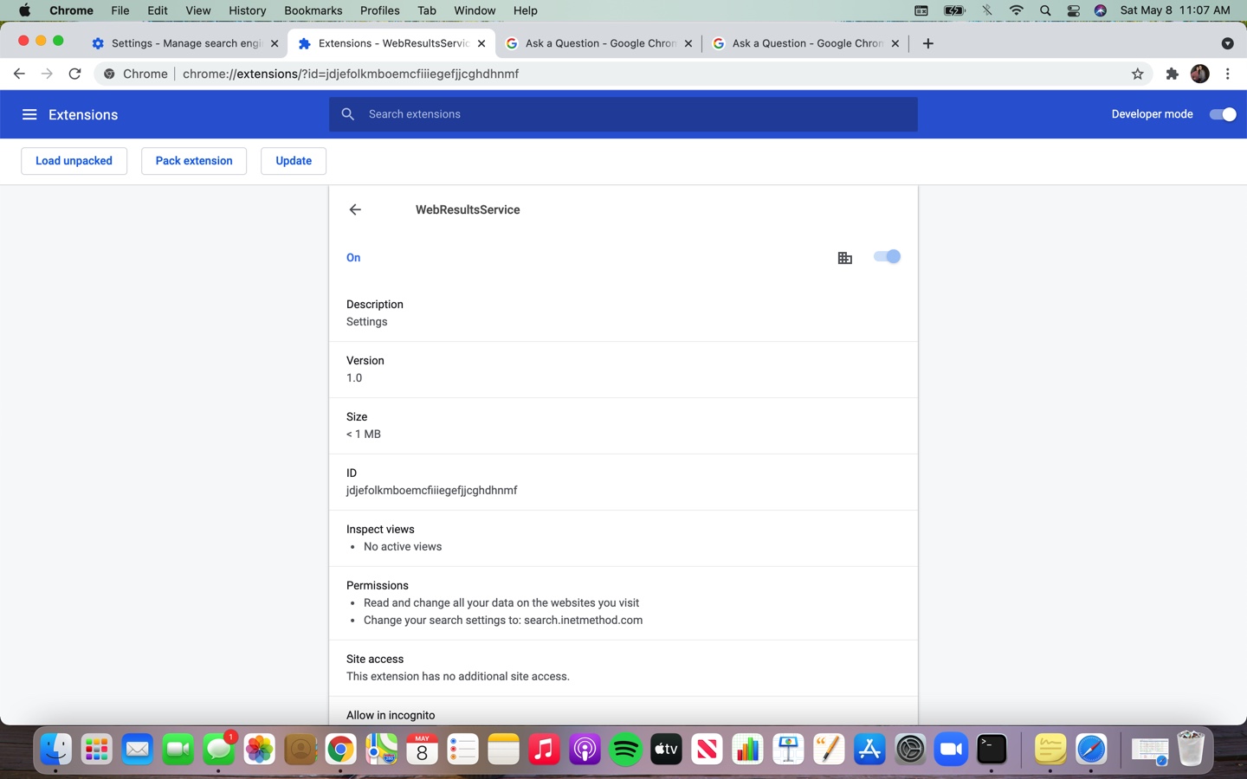
Task: Open Control Center in menu bar
Action: [1073, 10]
